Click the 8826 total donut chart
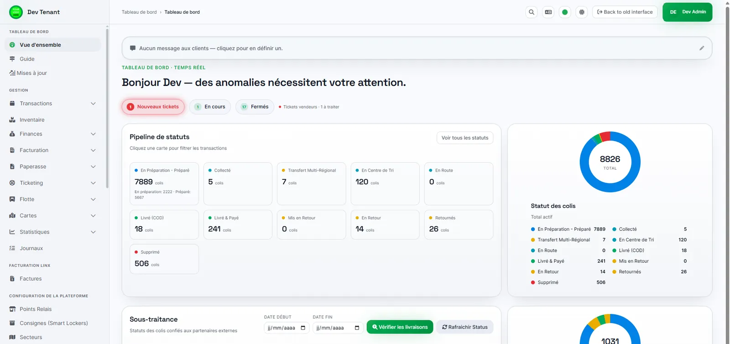730x344 pixels. click(610, 162)
